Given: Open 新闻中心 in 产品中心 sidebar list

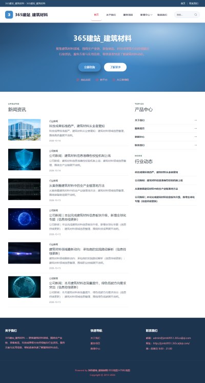Looking at the screenshot, I should click(139, 137).
